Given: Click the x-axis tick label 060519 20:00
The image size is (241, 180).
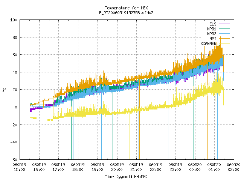Looking at the screenshot, I should [117, 167].
